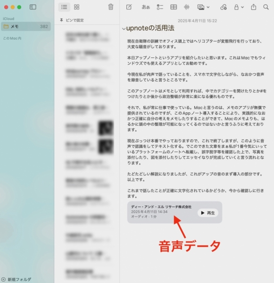Open the media photo insert icon

pos(201,7)
